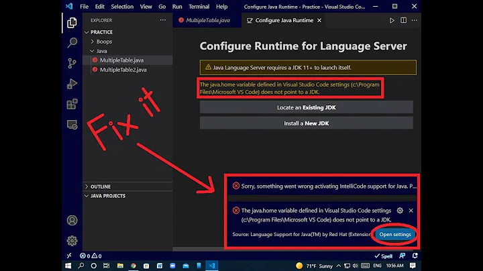Open the Run menu
The image size is (483, 271).
coord(177,7)
